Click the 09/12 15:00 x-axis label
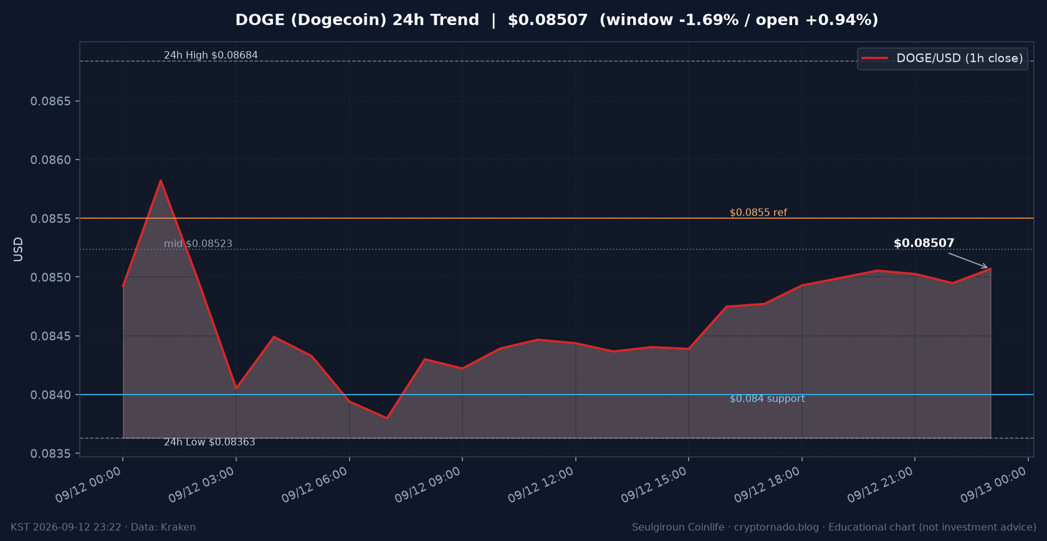The image size is (1047, 541). tap(654, 485)
